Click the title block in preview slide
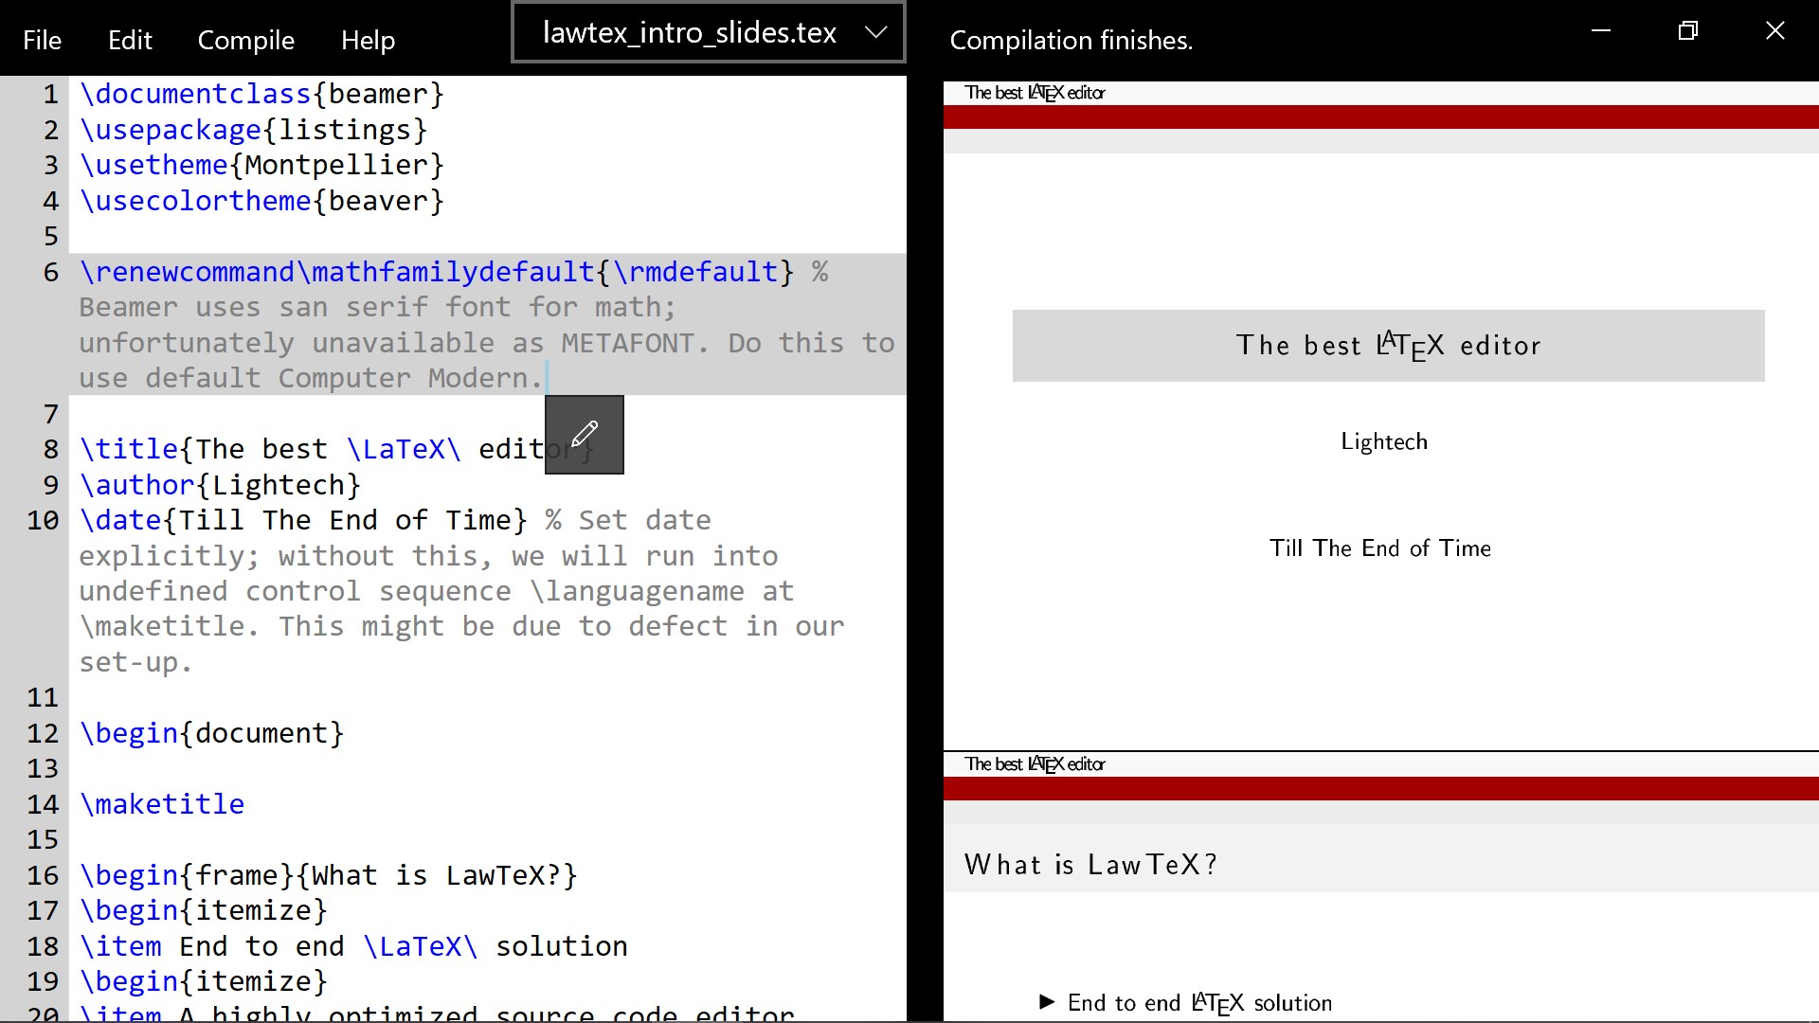This screenshot has width=1819, height=1023. coord(1388,346)
